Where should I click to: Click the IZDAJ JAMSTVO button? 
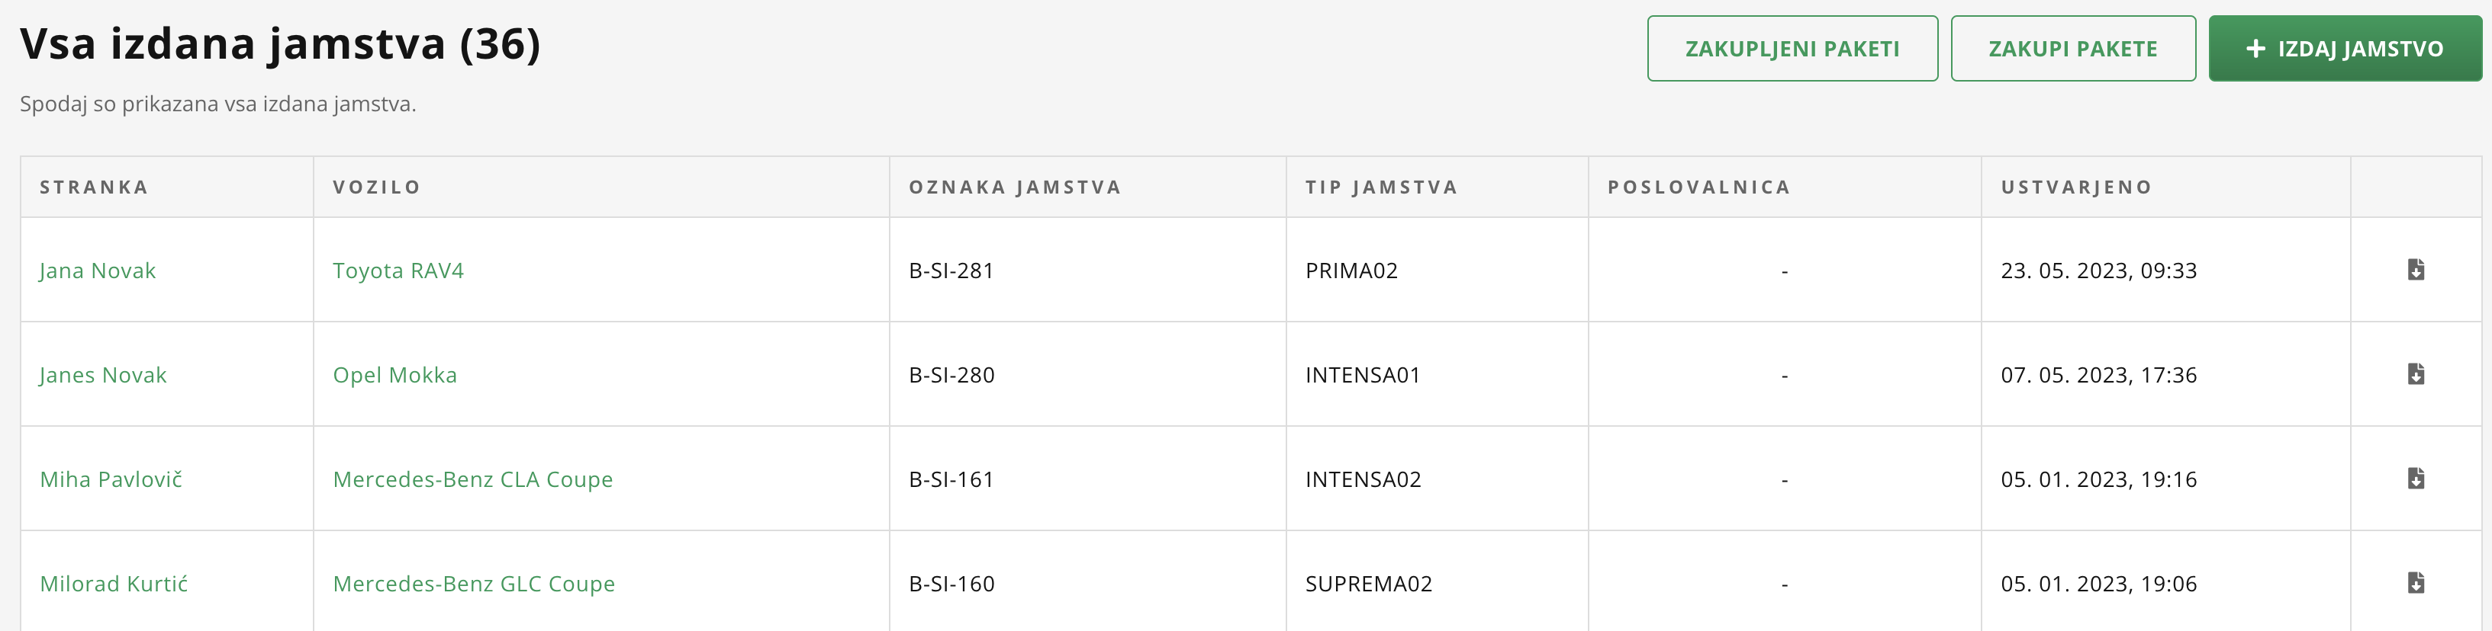coord(2345,48)
